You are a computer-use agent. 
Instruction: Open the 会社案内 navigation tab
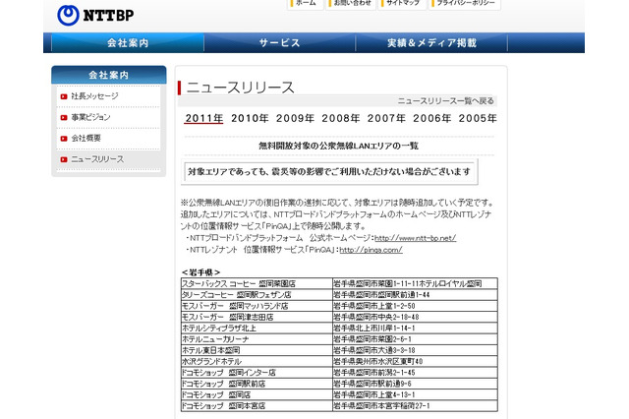128,43
